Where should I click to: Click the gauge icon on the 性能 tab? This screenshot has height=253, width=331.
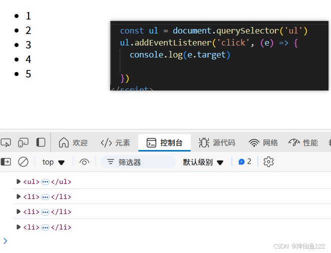pos(294,142)
